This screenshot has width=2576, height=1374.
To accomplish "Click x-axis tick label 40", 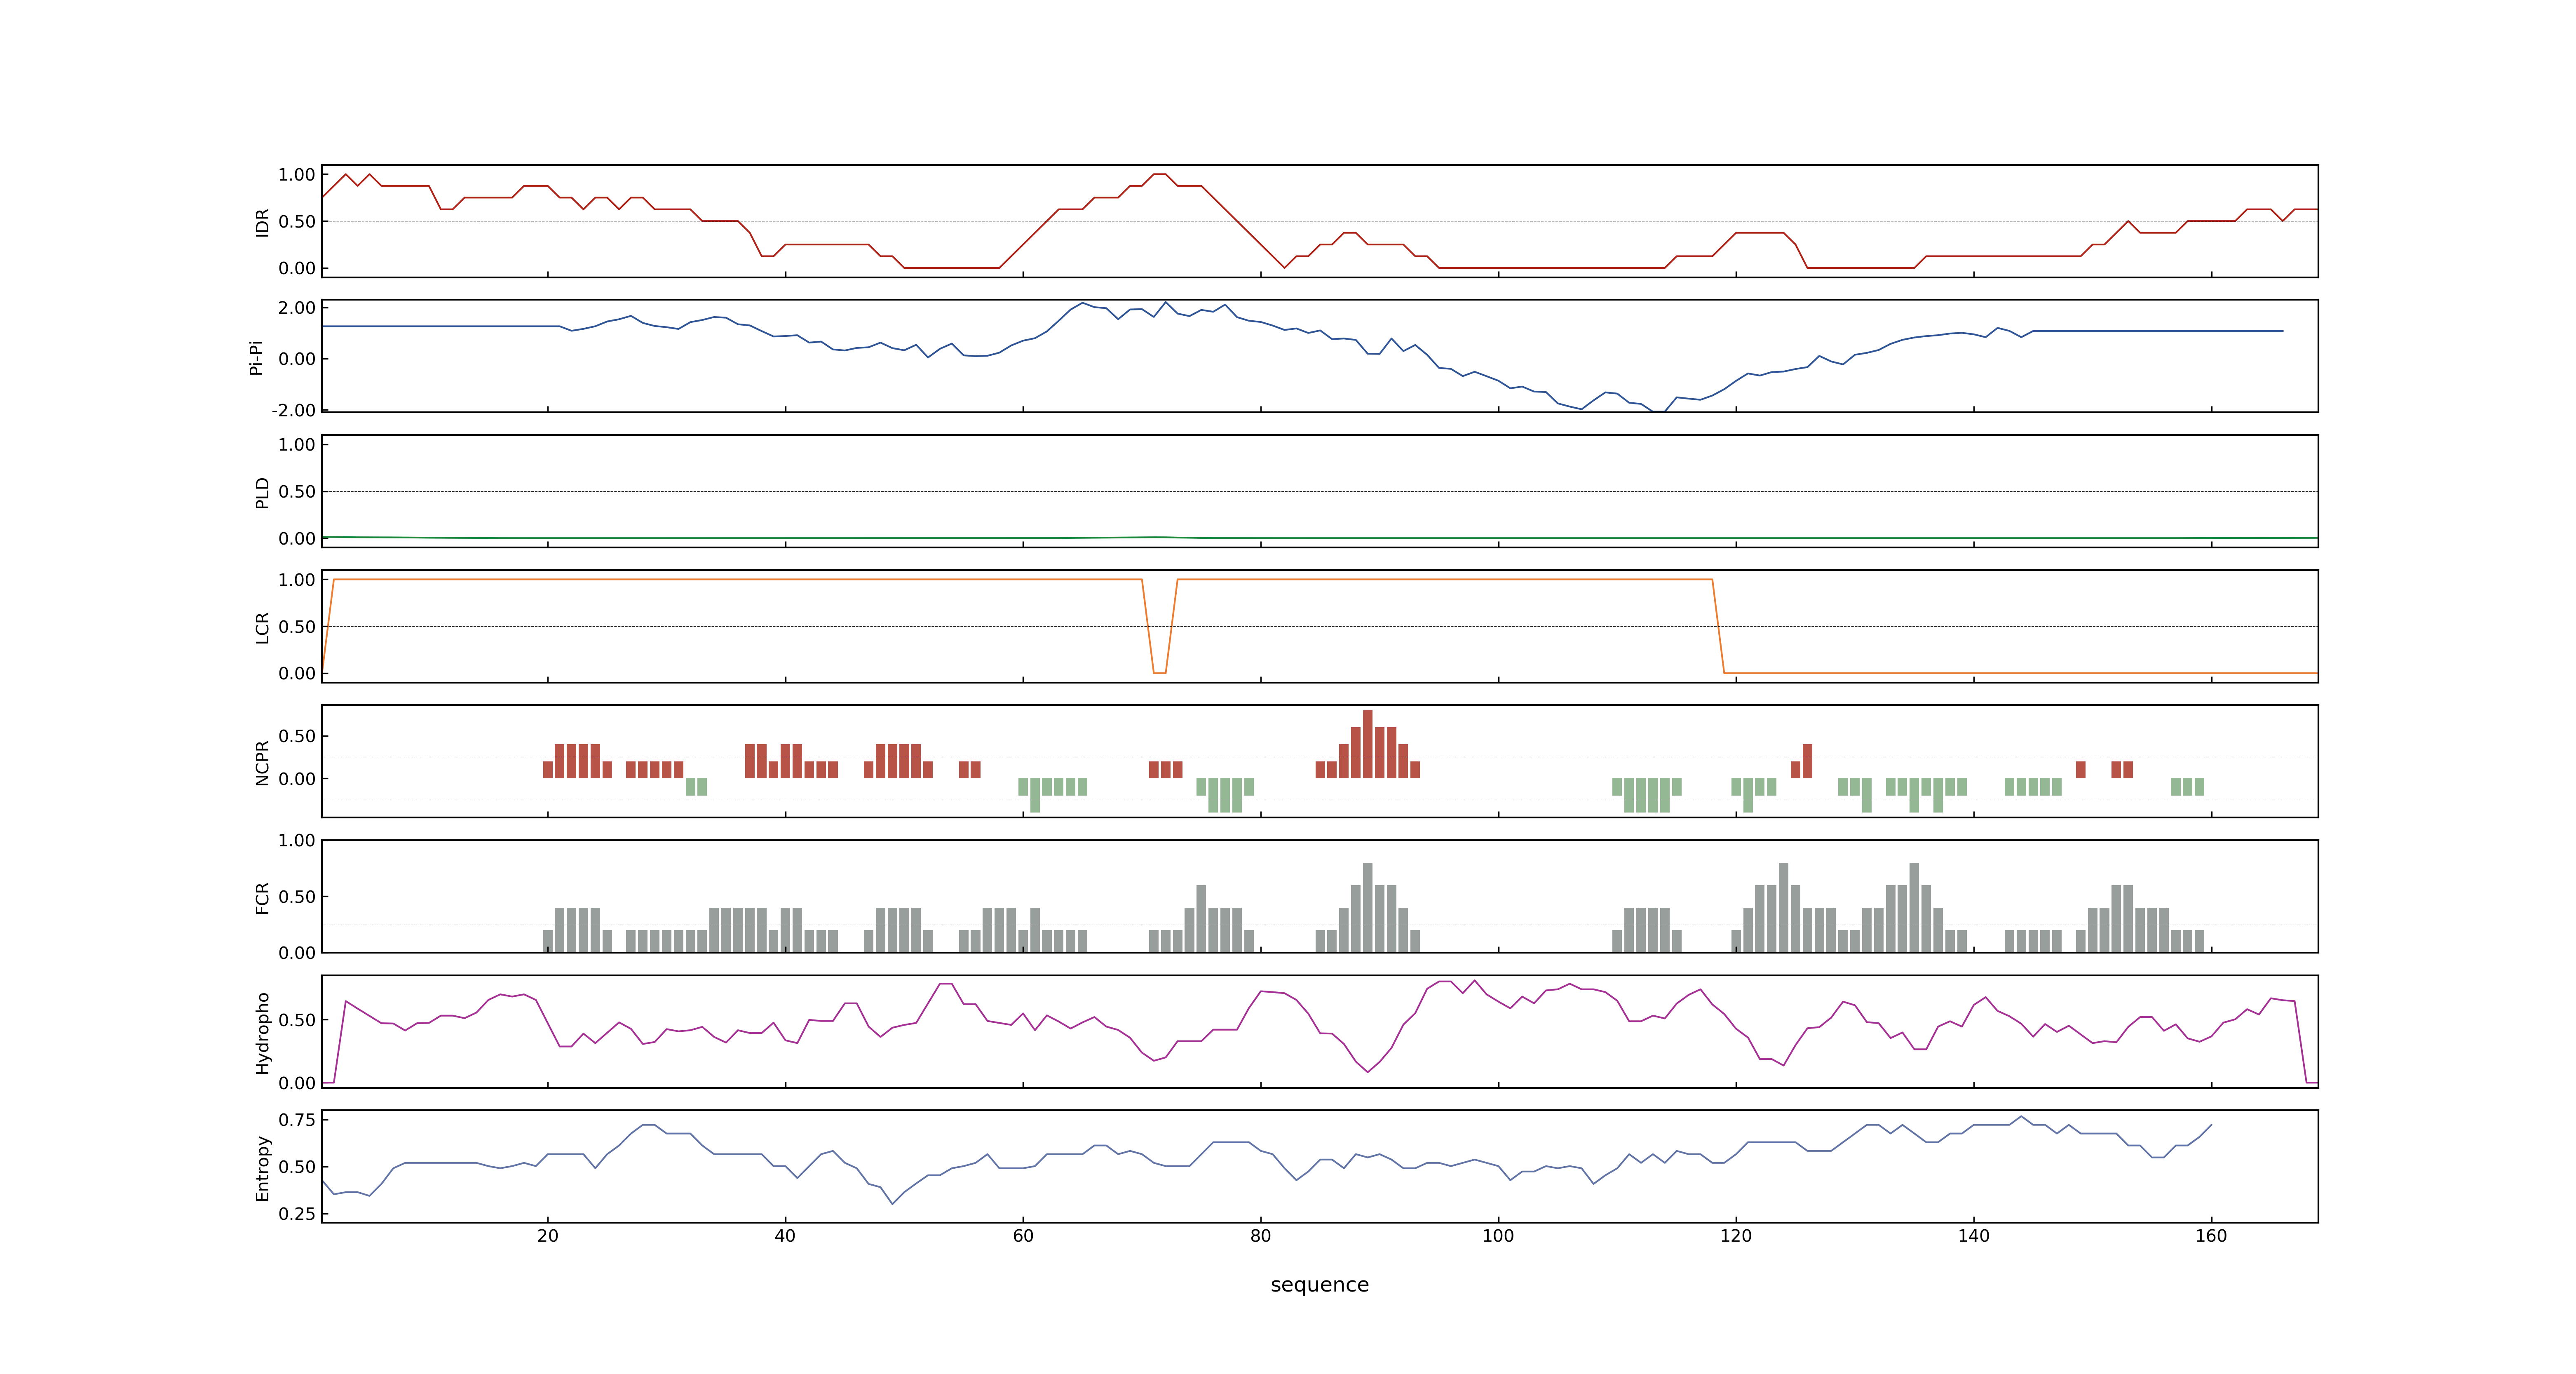I will [785, 1236].
